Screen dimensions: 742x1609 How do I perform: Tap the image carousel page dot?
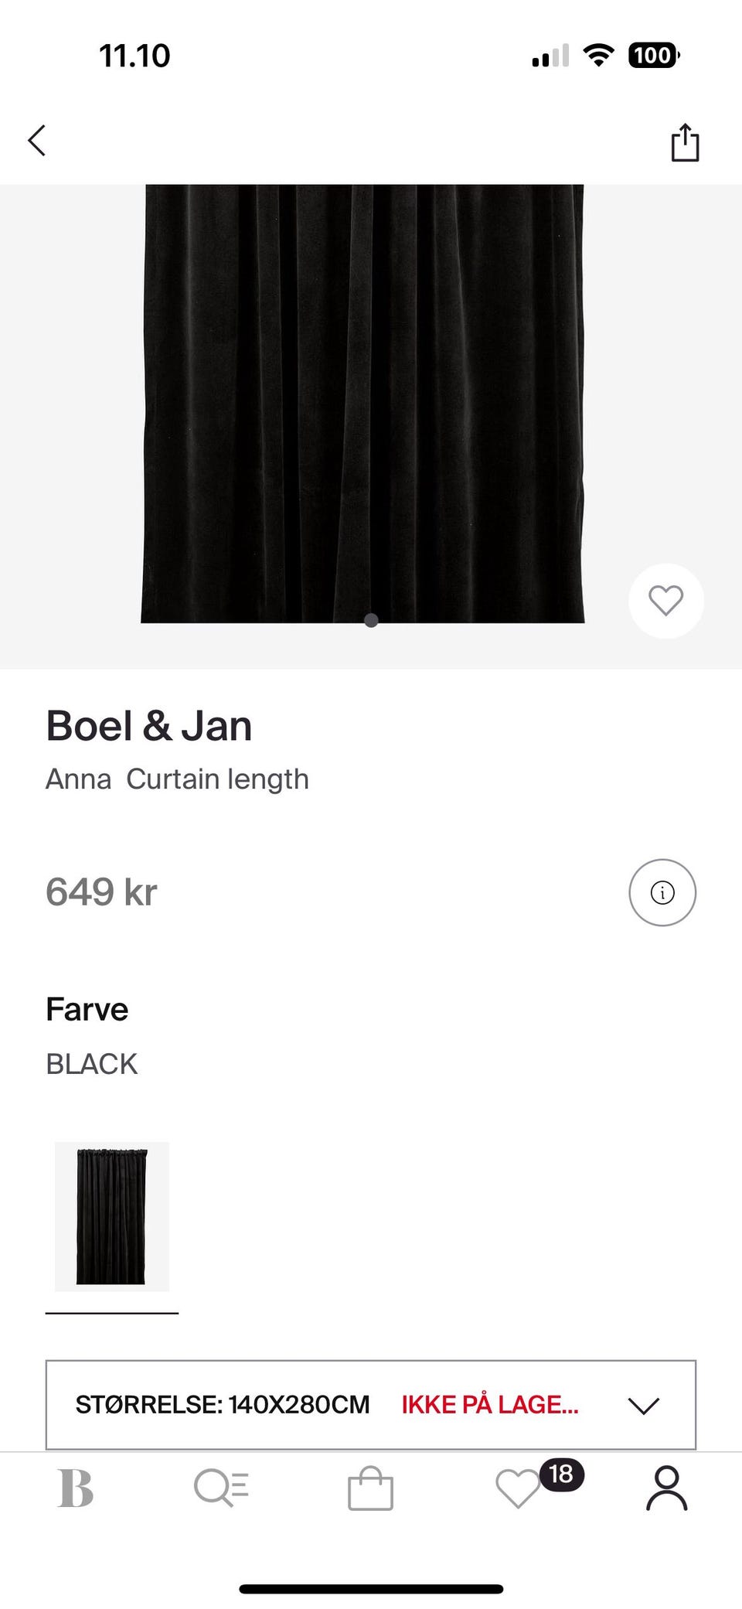(371, 620)
